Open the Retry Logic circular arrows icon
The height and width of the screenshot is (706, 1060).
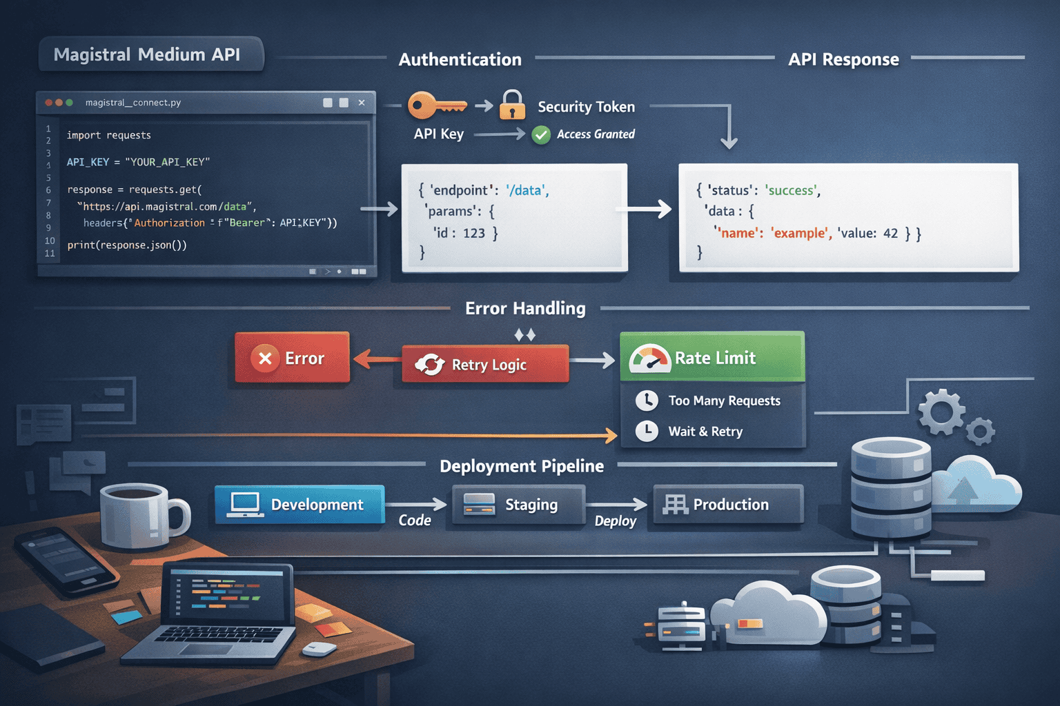pos(431,363)
